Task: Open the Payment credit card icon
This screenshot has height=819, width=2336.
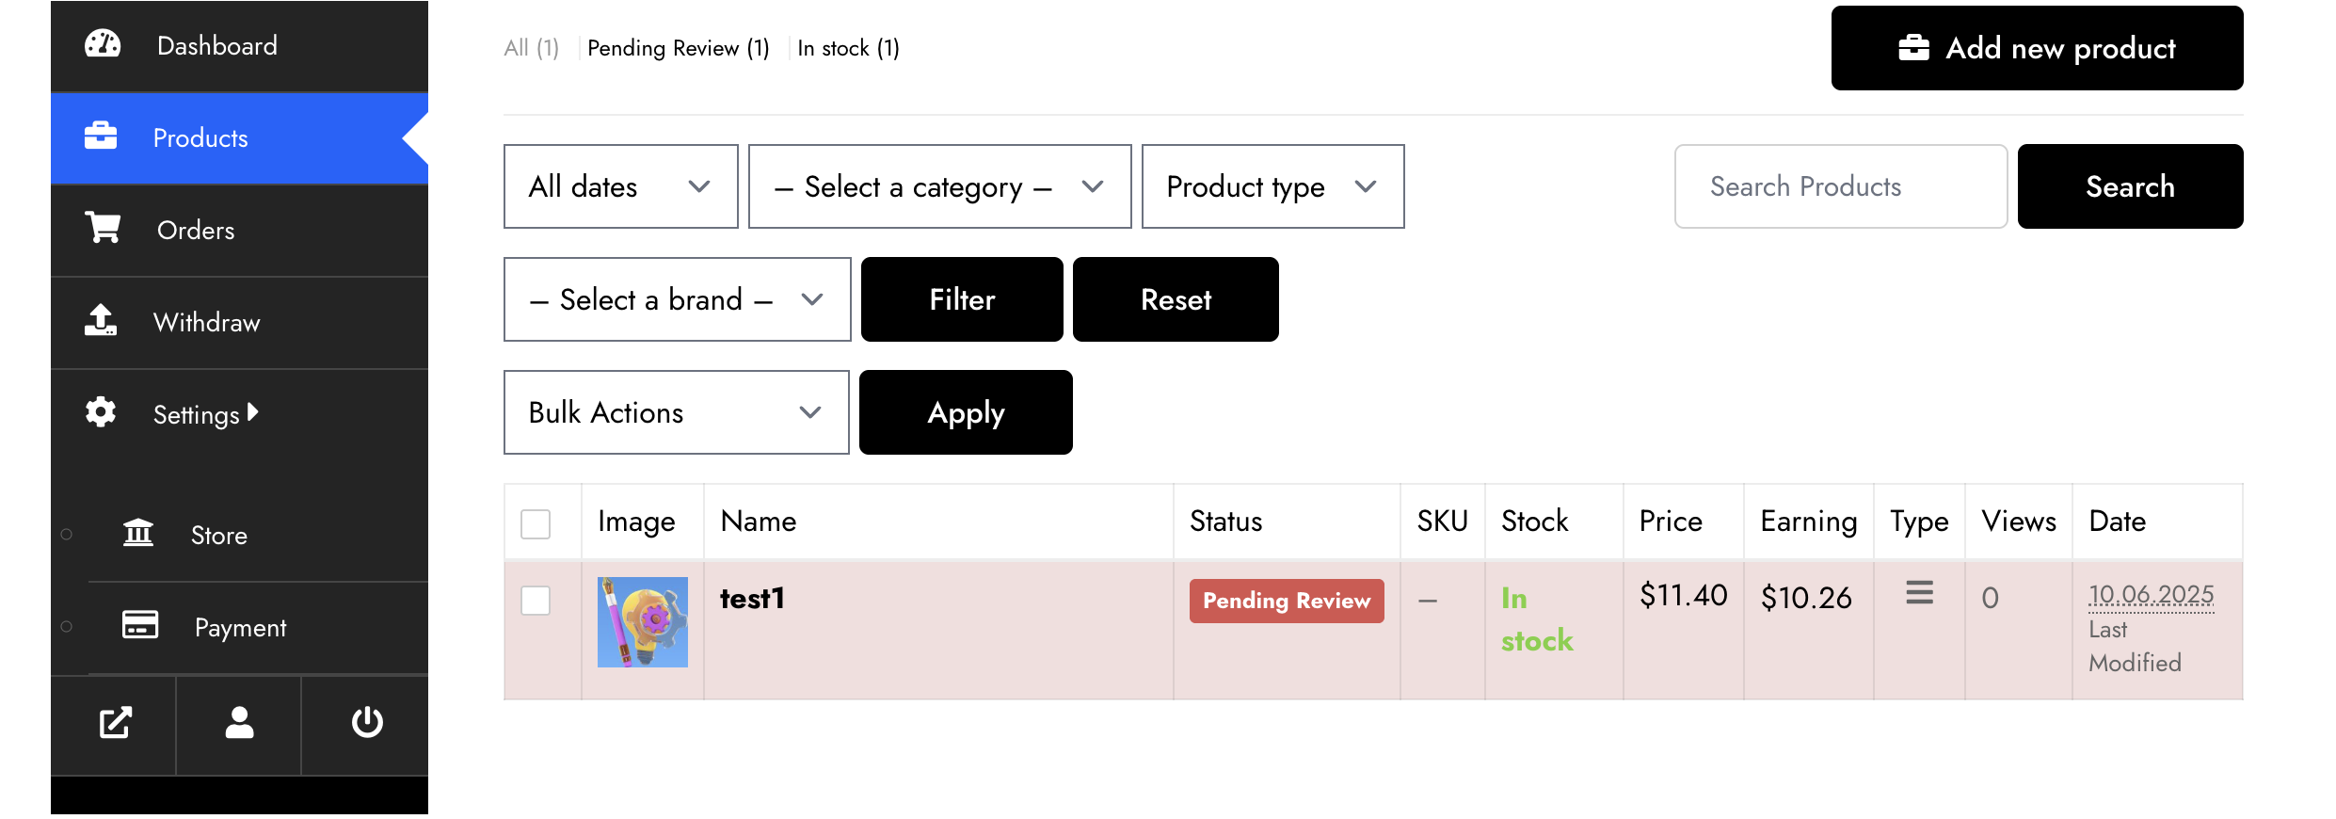Action: click(x=140, y=625)
